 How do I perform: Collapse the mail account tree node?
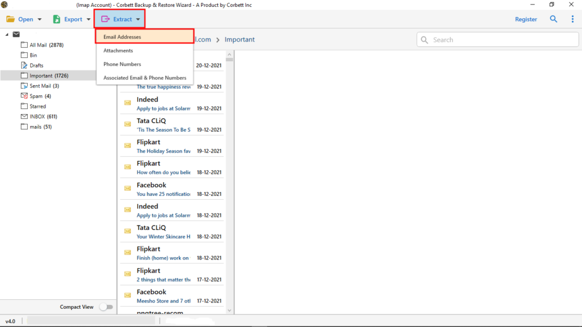point(7,35)
